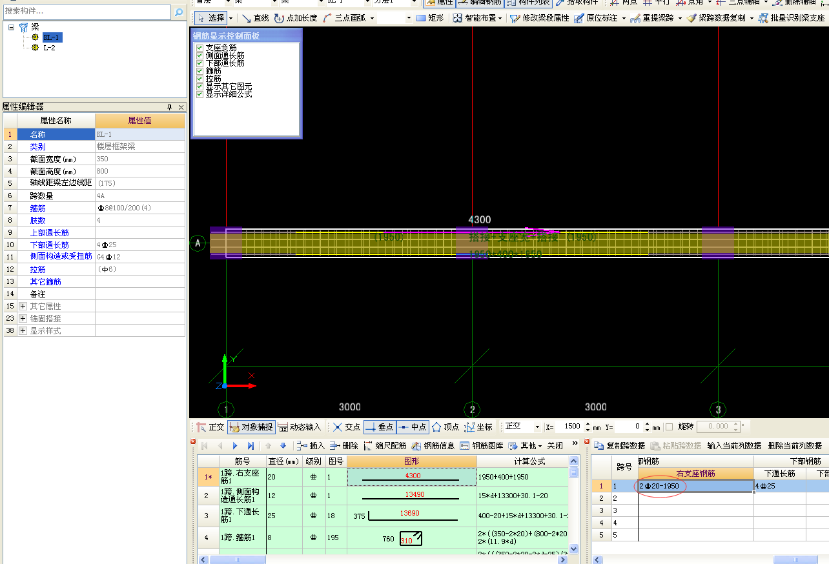
Task: Click 原位标注 in-place annotation tool
Action: 597,18
